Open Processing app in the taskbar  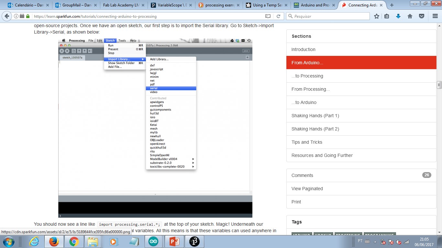[x=194, y=242]
